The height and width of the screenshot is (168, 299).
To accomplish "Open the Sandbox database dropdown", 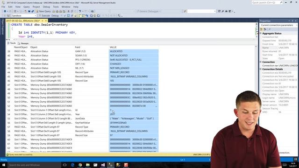I will click(24, 15).
